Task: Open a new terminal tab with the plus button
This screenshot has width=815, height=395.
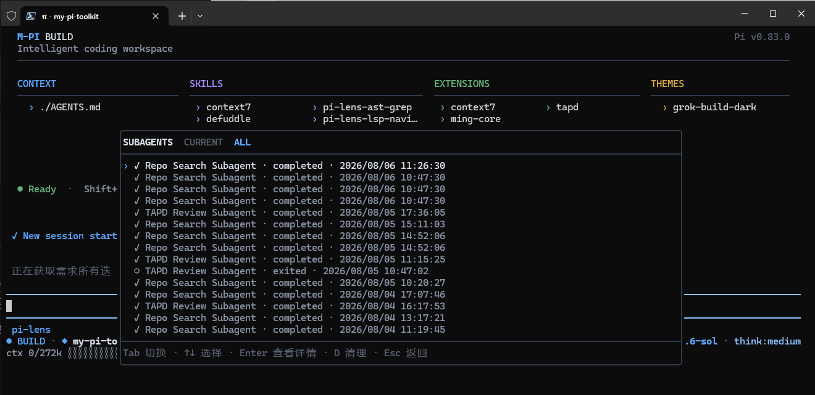Action: coord(182,16)
